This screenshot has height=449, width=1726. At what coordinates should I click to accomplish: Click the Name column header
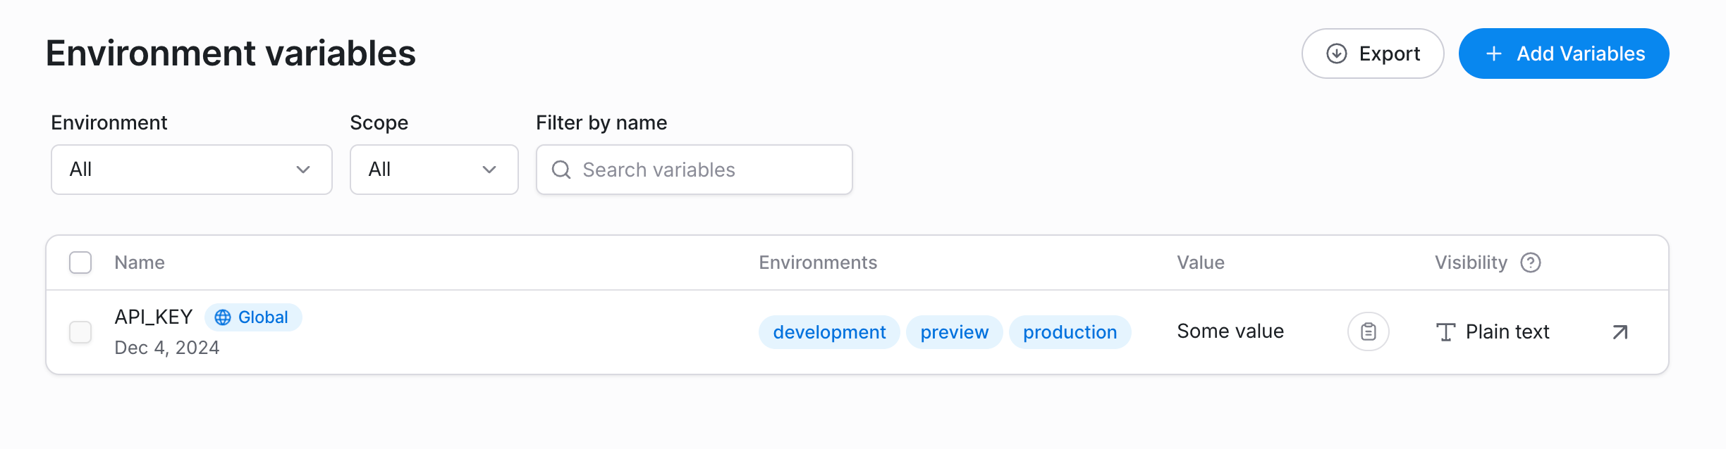[x=140, y=263]
